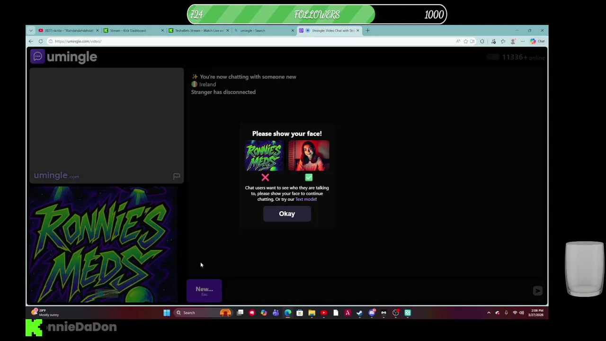Close the Umingle: Video Chat tab
The image size is (606, 341).
coord(357,30)
